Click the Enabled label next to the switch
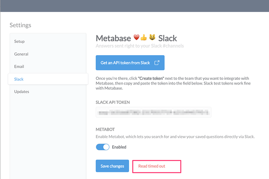This screenshot has width=269, height=179. pyautogui.click(x=119, y=147)
